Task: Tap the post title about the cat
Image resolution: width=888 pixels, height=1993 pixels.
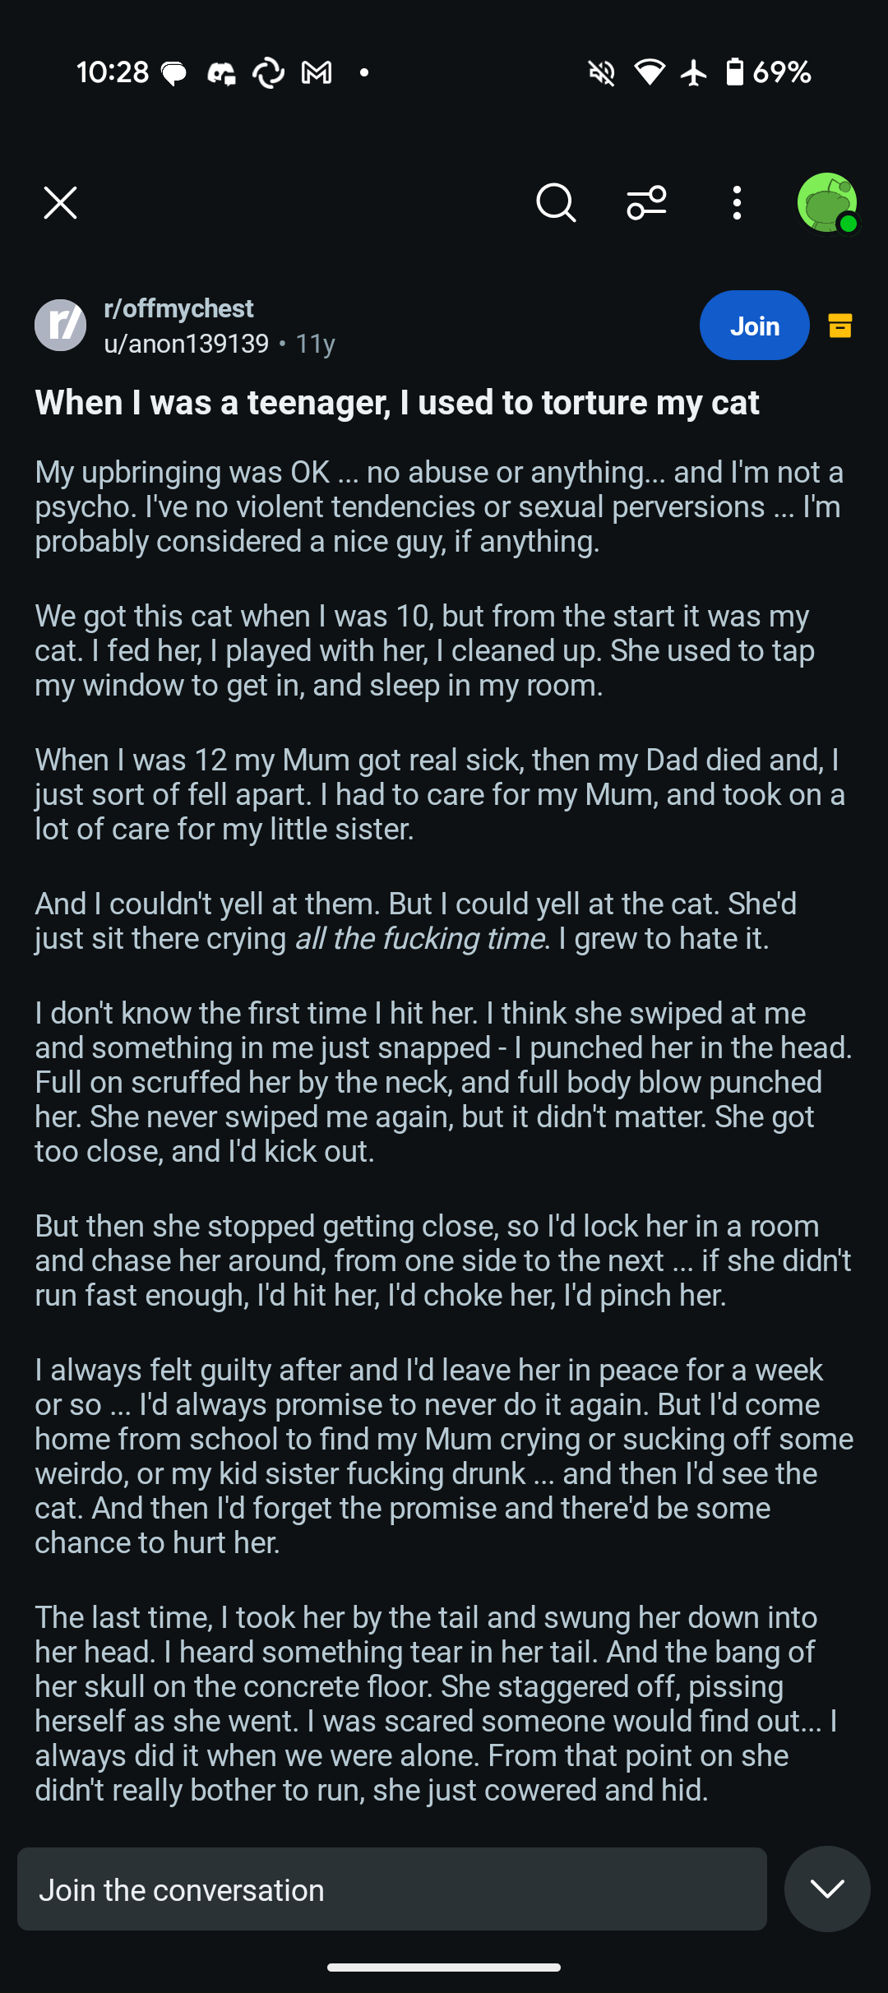Action: pos(397,403)
